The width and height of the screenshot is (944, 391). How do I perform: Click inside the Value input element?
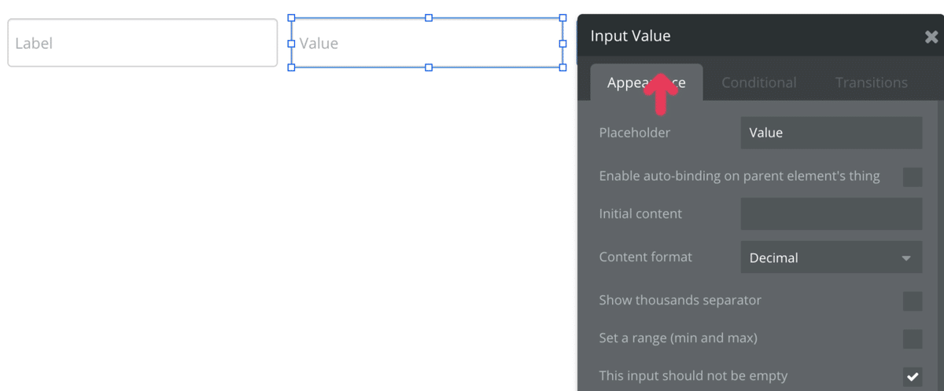coord(427,43)
